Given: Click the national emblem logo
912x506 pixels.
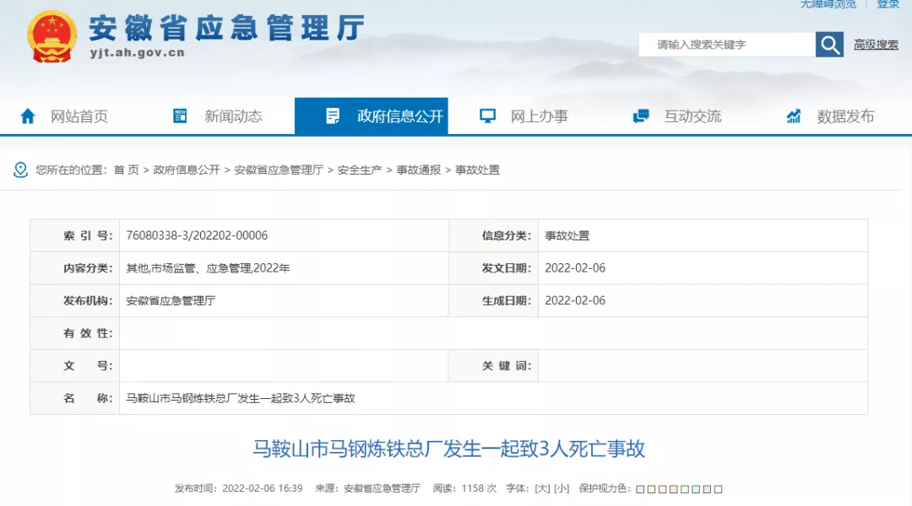Looking at the screenshot, I should coord(52,37).
